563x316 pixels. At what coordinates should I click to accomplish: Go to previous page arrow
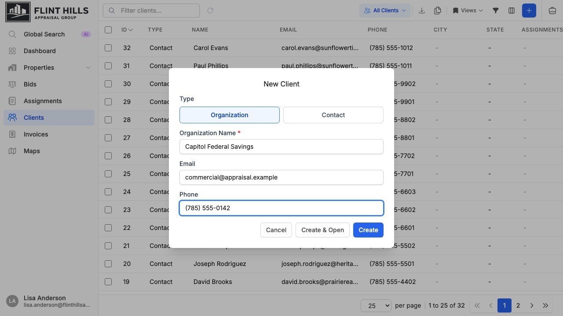coord(490,305)
